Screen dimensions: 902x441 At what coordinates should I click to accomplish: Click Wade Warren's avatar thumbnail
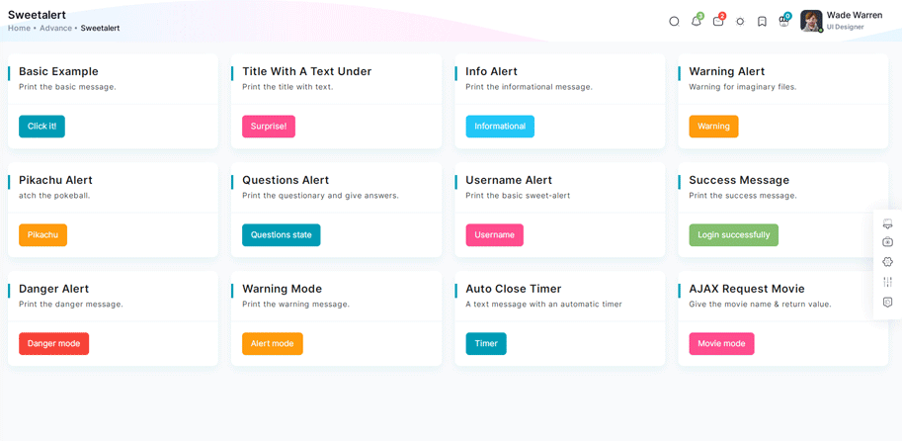click(811, 21)
